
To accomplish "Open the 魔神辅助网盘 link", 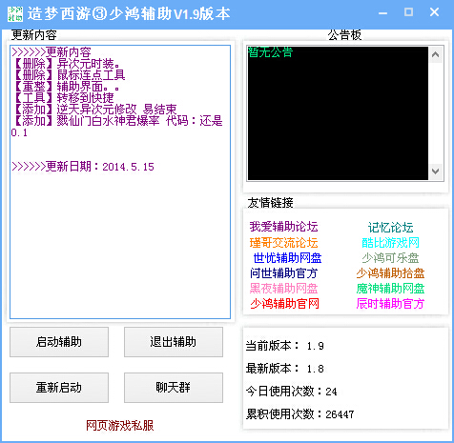I will pos(390,289).
